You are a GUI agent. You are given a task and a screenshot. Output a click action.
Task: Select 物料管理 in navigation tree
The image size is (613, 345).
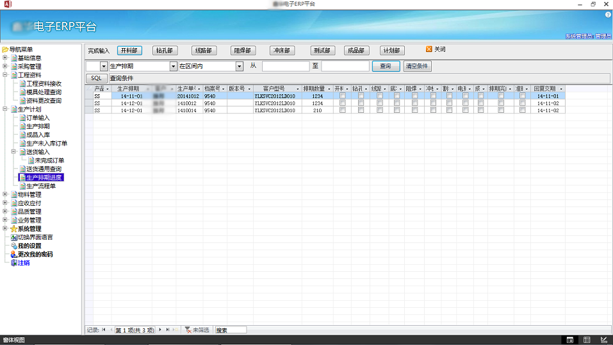tap(29, 195)
